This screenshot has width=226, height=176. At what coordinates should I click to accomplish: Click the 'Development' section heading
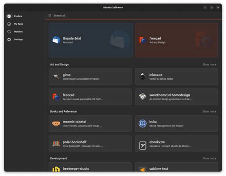[x=59, y=158]
